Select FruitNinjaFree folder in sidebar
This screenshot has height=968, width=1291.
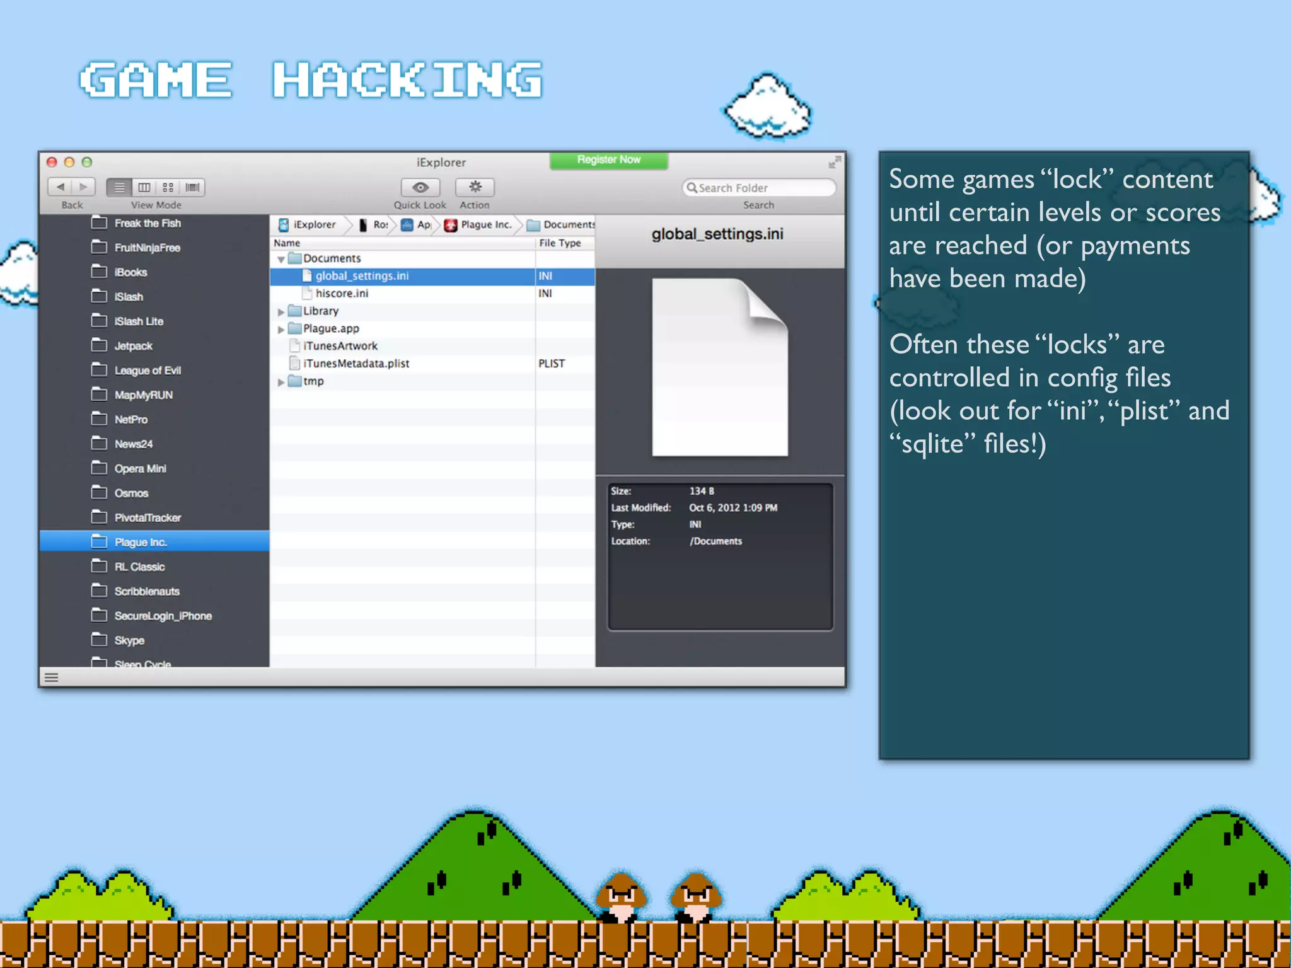pos(147,248)
